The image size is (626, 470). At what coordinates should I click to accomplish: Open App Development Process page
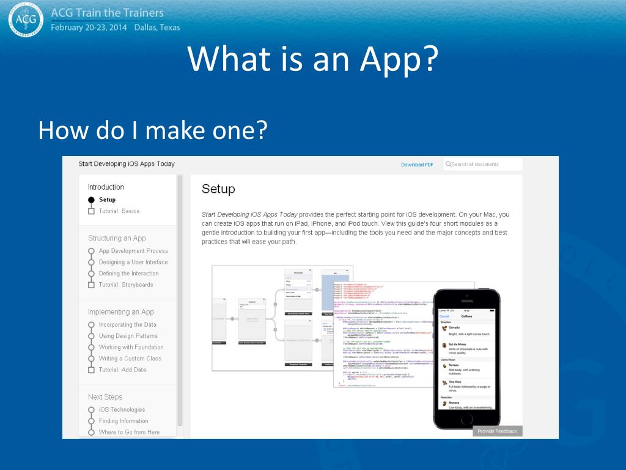(x=133, y=251)
